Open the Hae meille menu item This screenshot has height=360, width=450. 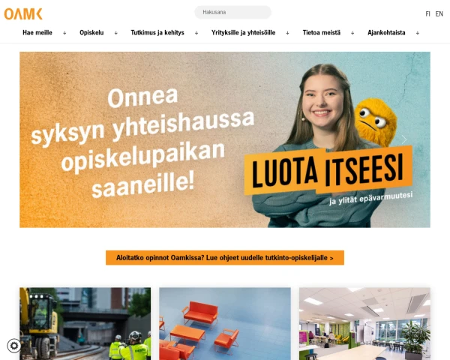click(37, 33)
